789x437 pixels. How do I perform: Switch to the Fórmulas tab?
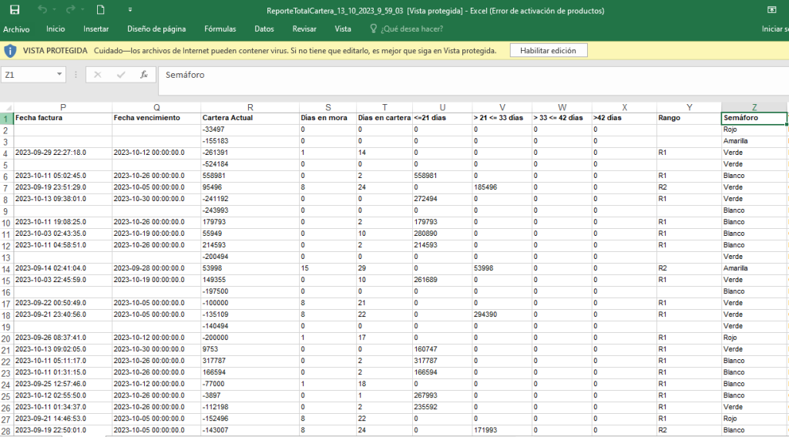[220, 29]
